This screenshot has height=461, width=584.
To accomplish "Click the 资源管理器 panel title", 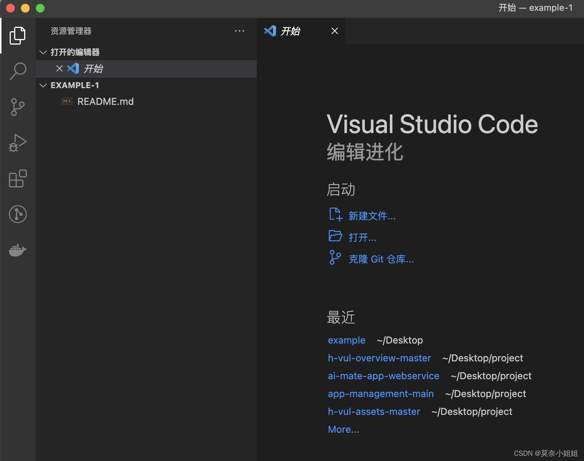I will click(71, 31).
